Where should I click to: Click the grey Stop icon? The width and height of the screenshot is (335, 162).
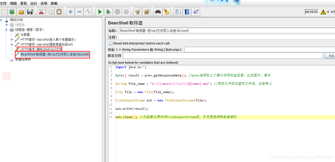117,11
